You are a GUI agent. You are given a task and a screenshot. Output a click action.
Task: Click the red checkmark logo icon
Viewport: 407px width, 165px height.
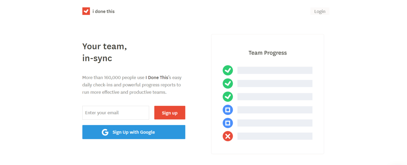[86, 11]
